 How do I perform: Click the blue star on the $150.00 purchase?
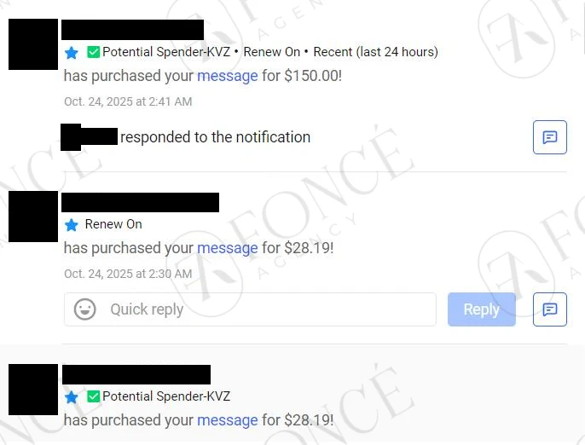[x=72, y=53]
